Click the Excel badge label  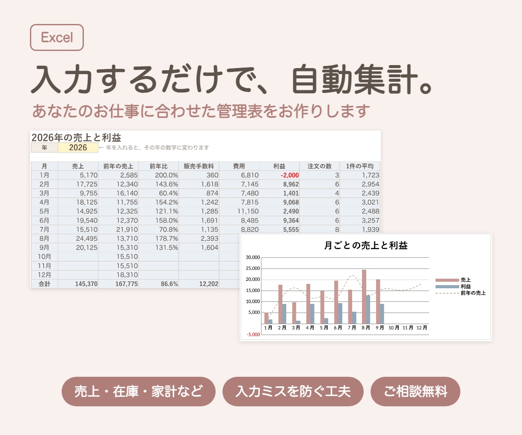pyautogui.click(x=57, y=38)
